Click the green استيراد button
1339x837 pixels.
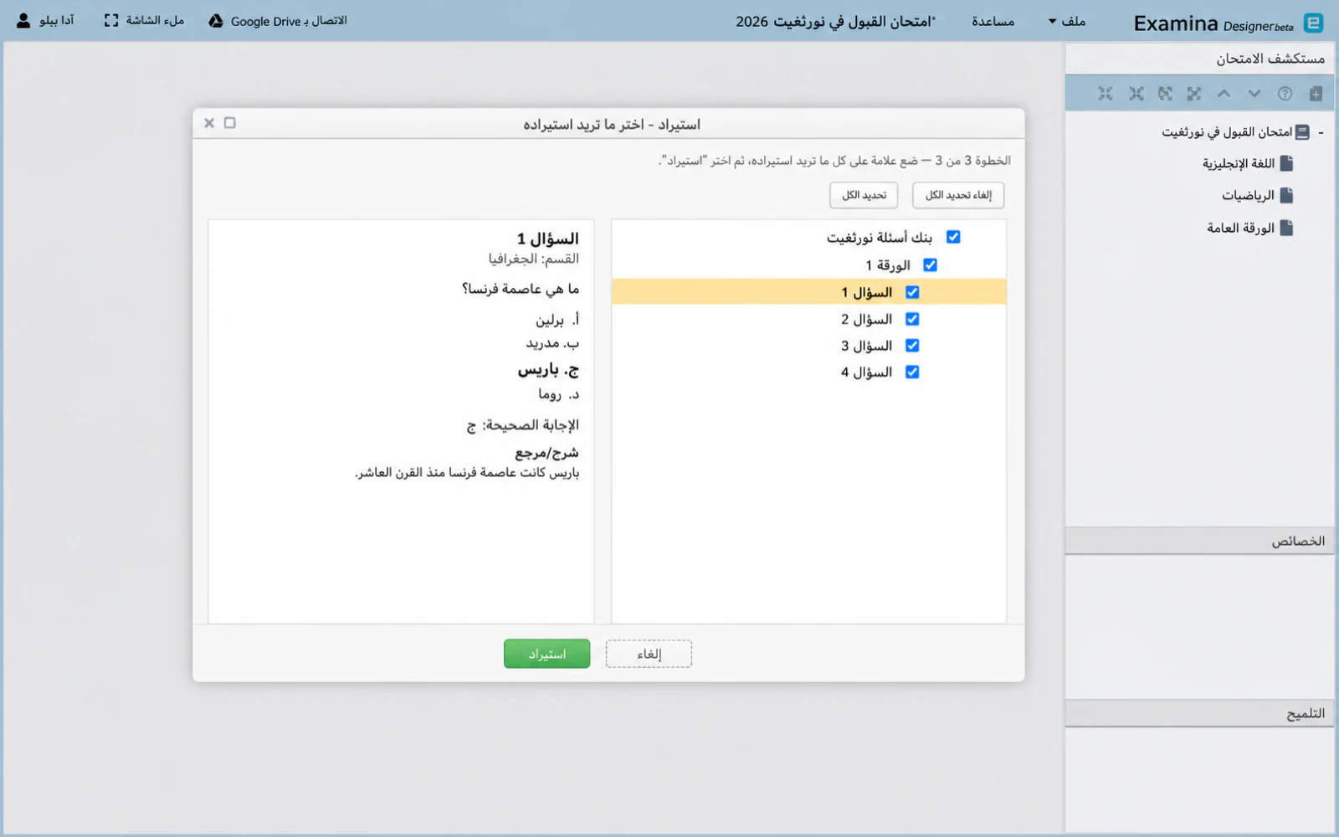[546, 654]
